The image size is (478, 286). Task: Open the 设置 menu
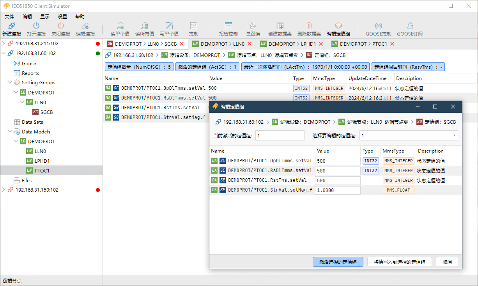tap(62, 17)
